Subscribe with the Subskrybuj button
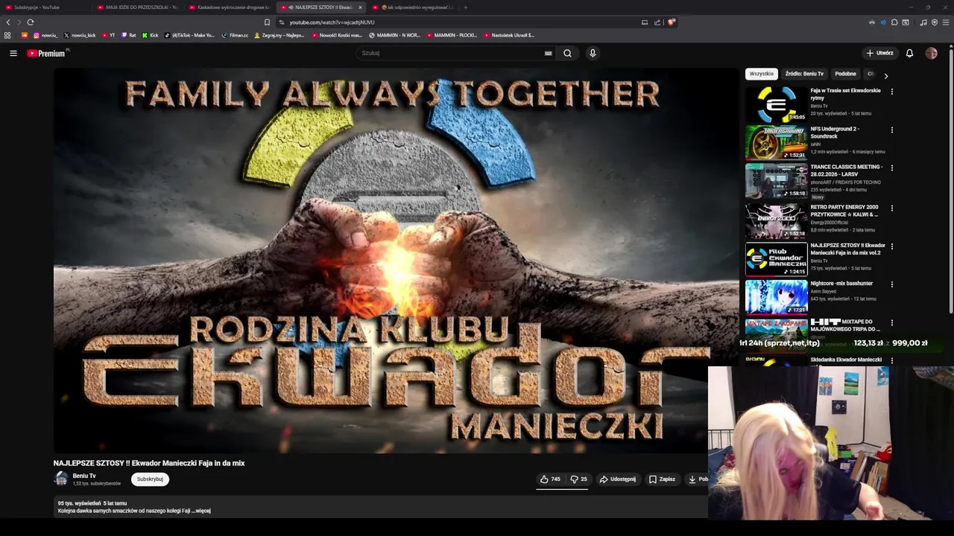 coord(150,479)
